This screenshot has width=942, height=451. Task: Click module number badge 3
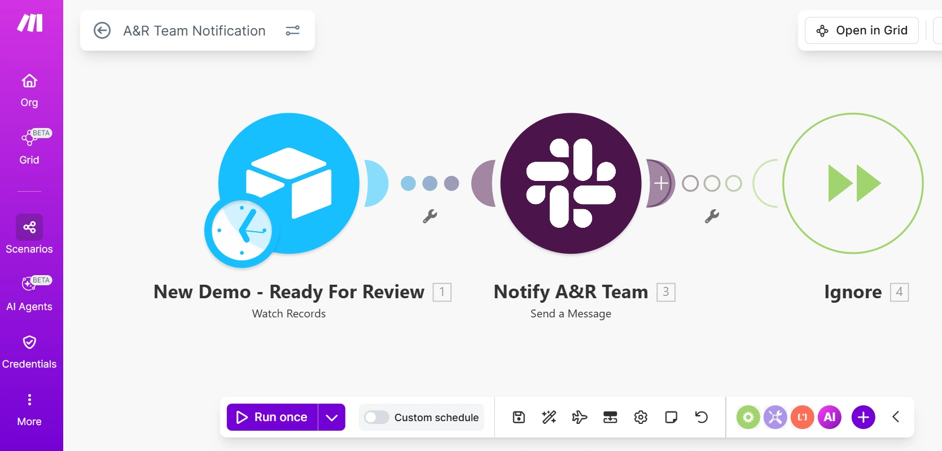coord(666,292)
